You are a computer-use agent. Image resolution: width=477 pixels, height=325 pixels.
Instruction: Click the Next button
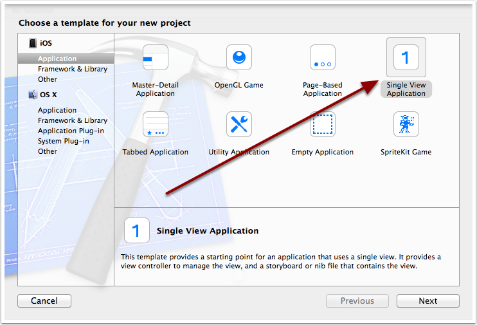[x=428, y=301]
